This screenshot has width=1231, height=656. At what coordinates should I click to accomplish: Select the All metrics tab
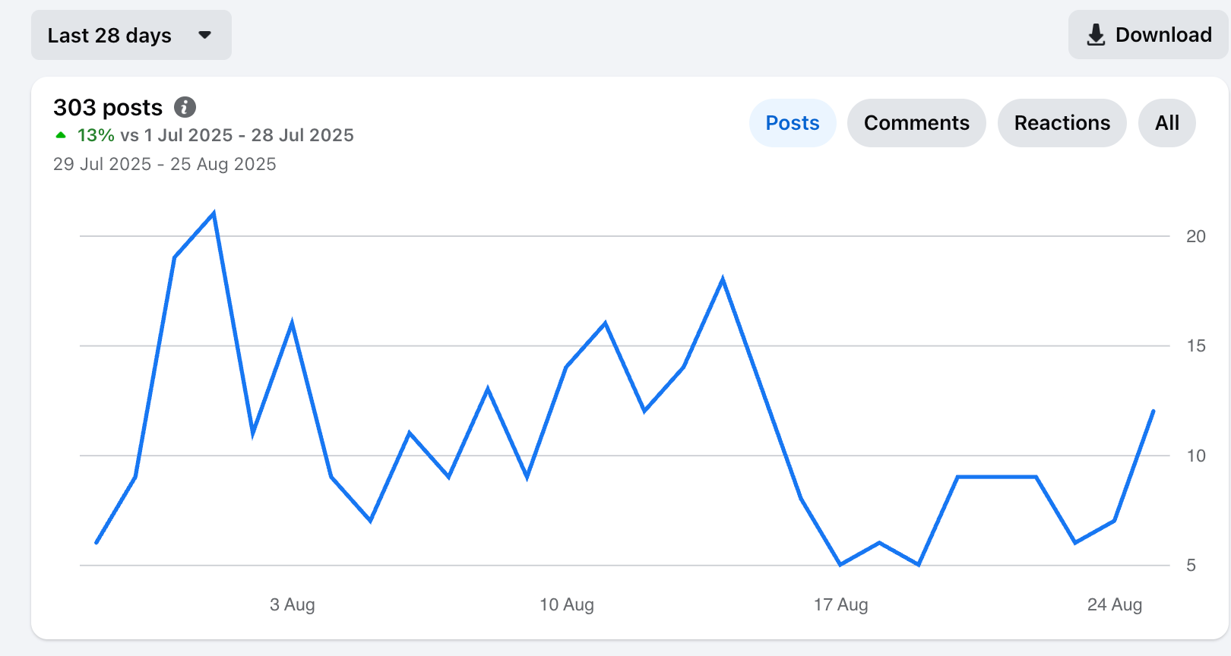[1166, 123]
